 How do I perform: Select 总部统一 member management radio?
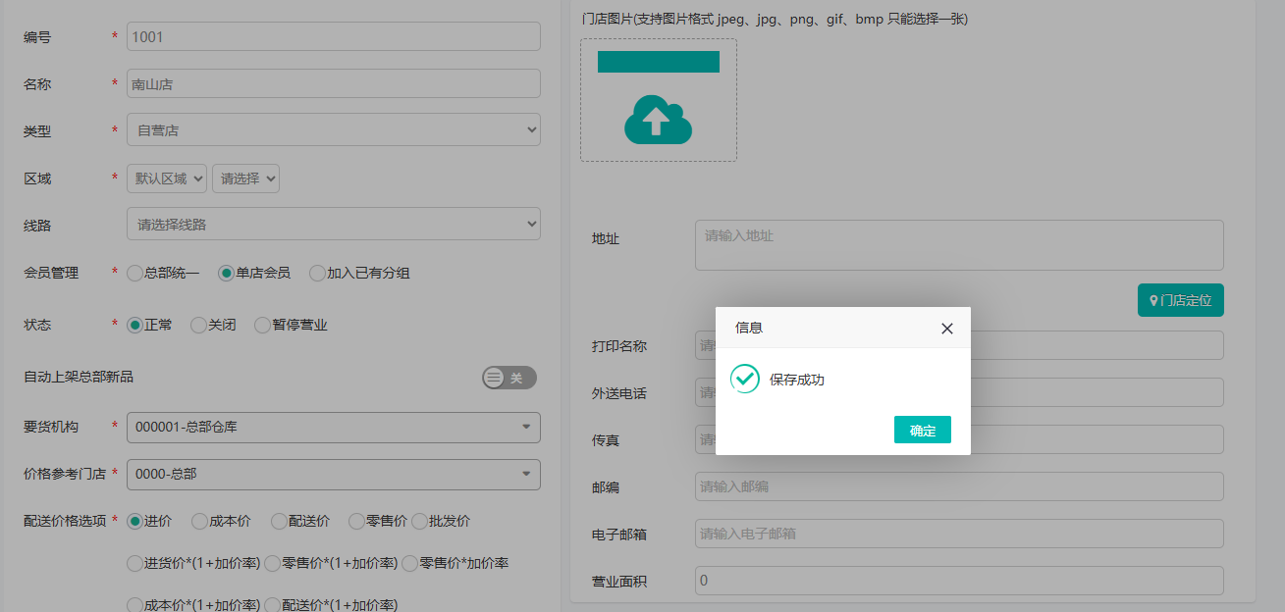(134, 274)
